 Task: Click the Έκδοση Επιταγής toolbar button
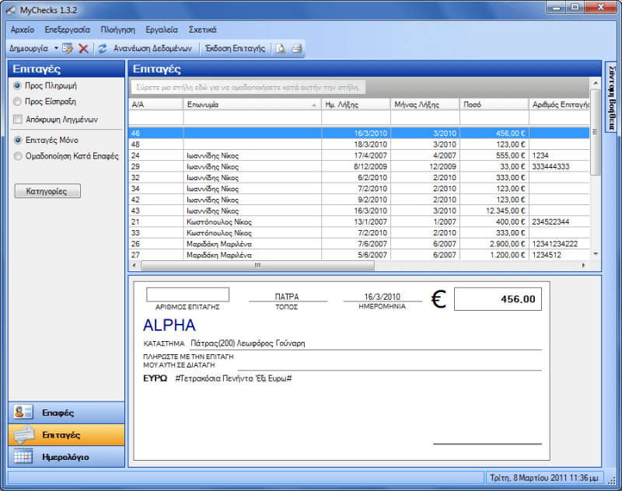click(x=235, y=48)
